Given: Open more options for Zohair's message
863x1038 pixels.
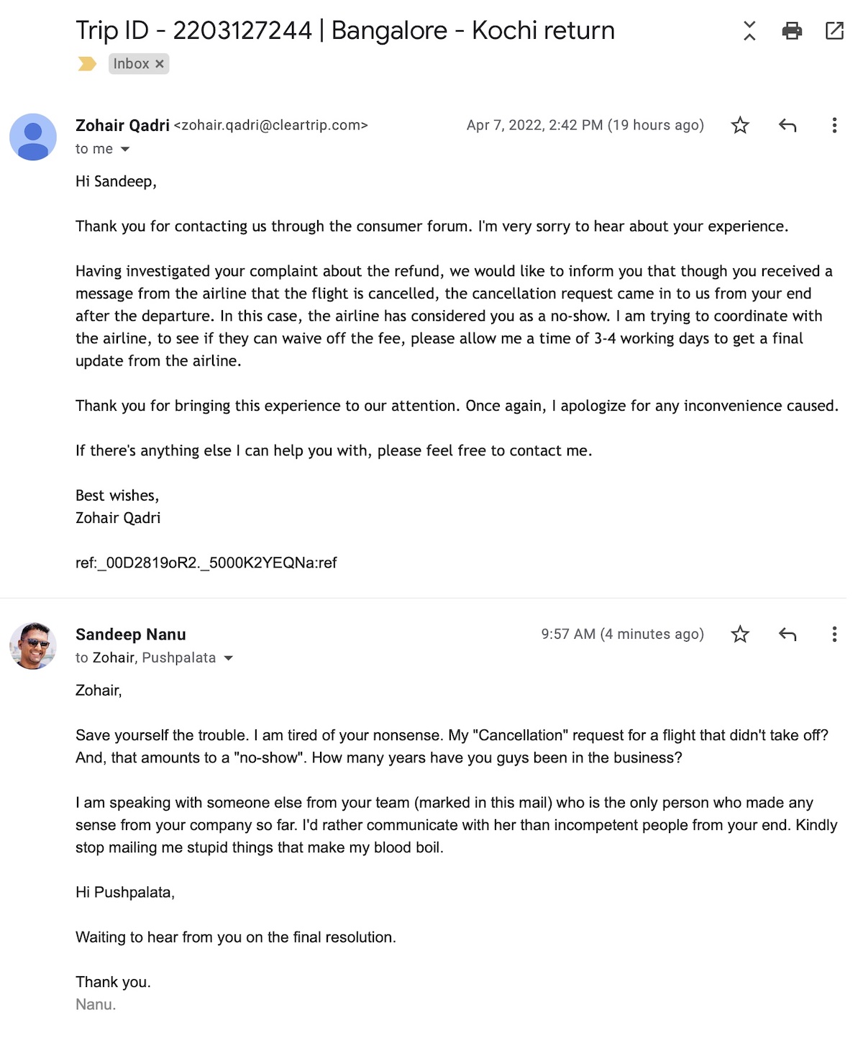Looking at the screenshot, I should coord(834,126).
